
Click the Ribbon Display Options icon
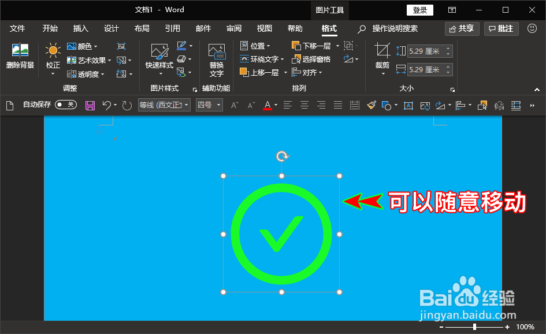coord(452,10)
